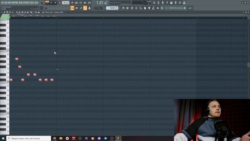The image size is (250, 141).
Task: Select the Zoom magnifier tool
Action: [x=36, y=12]
